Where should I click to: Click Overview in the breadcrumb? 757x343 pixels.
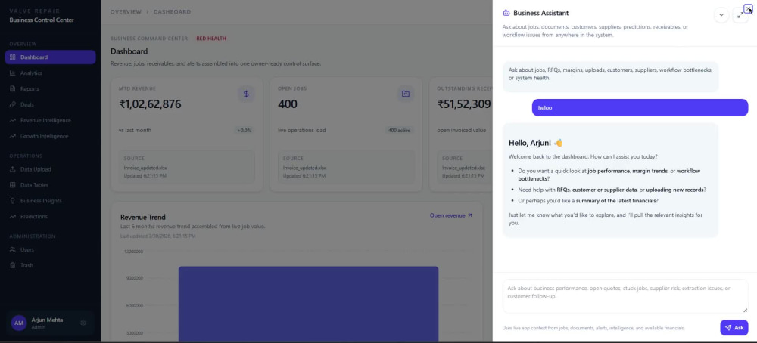coord(126,11)
